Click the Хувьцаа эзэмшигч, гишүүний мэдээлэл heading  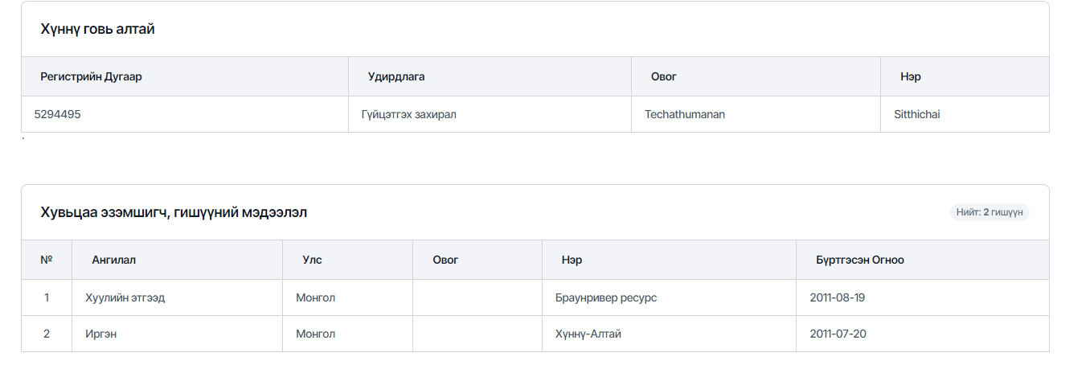[x=174, y=212]
